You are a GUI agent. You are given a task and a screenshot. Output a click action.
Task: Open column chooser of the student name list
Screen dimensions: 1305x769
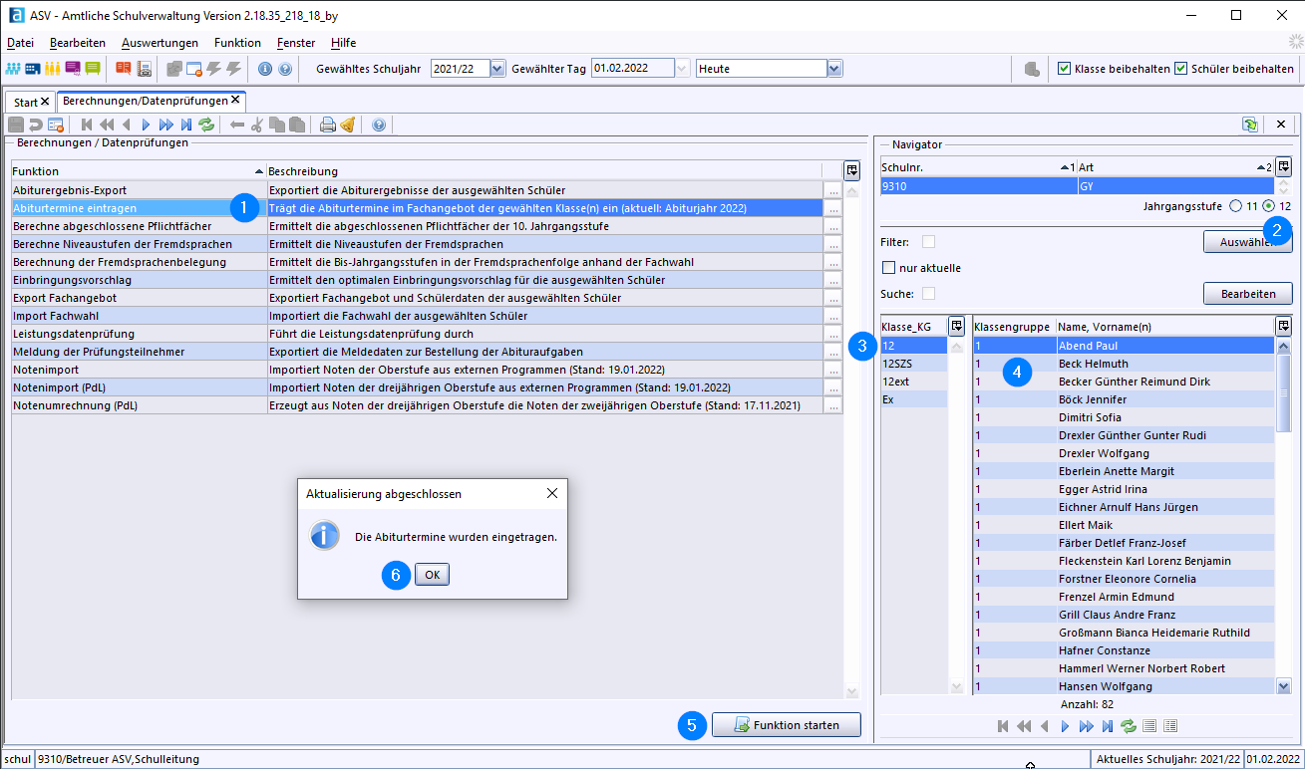click(1284, 326)
